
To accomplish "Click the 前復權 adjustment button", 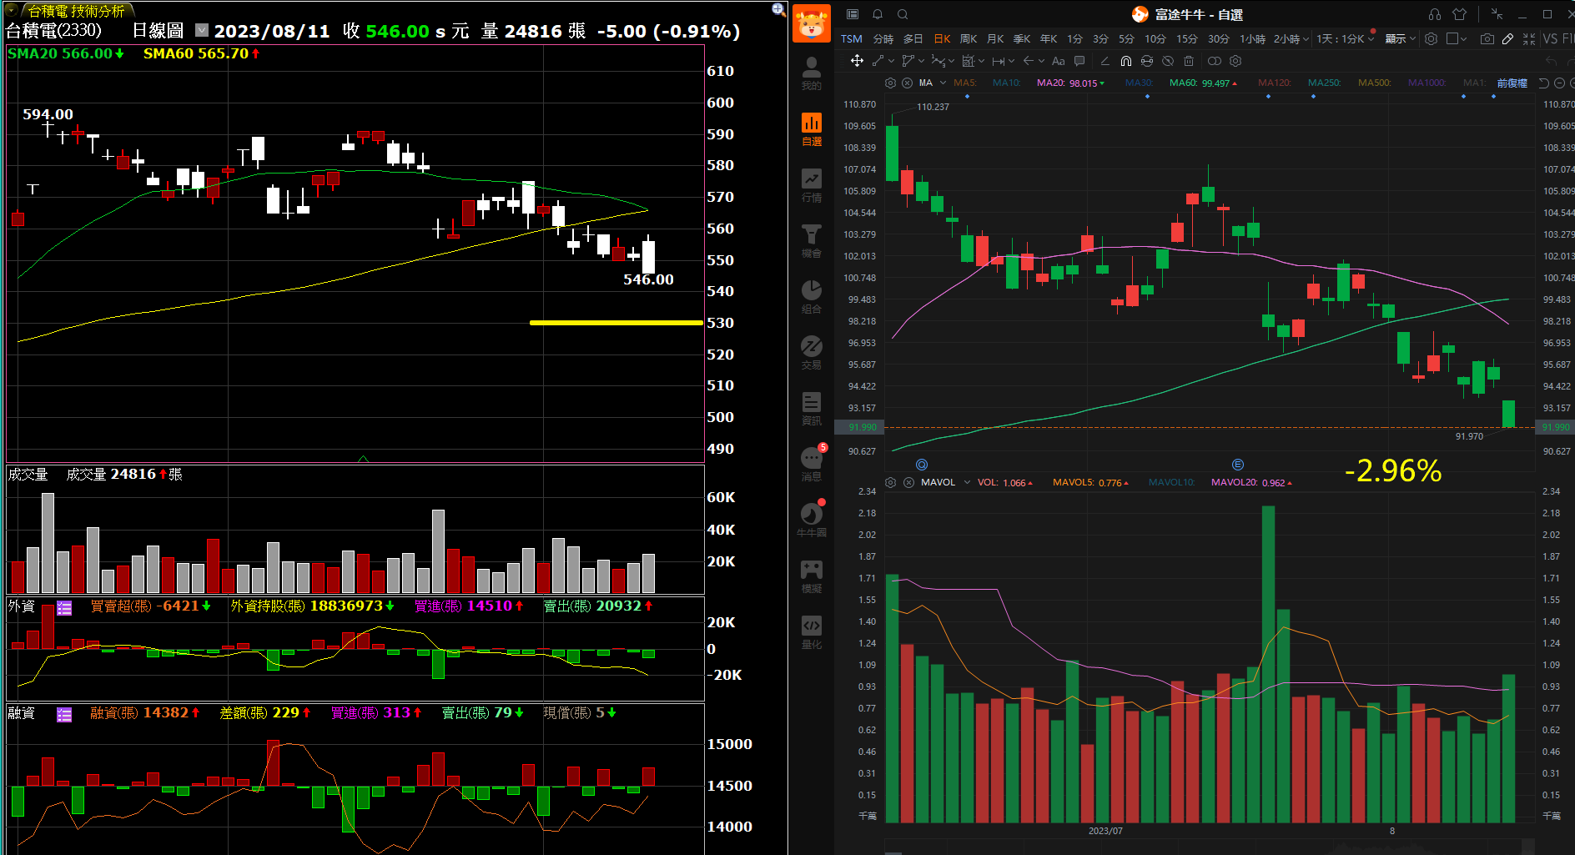I will [x=1512, y=83].
